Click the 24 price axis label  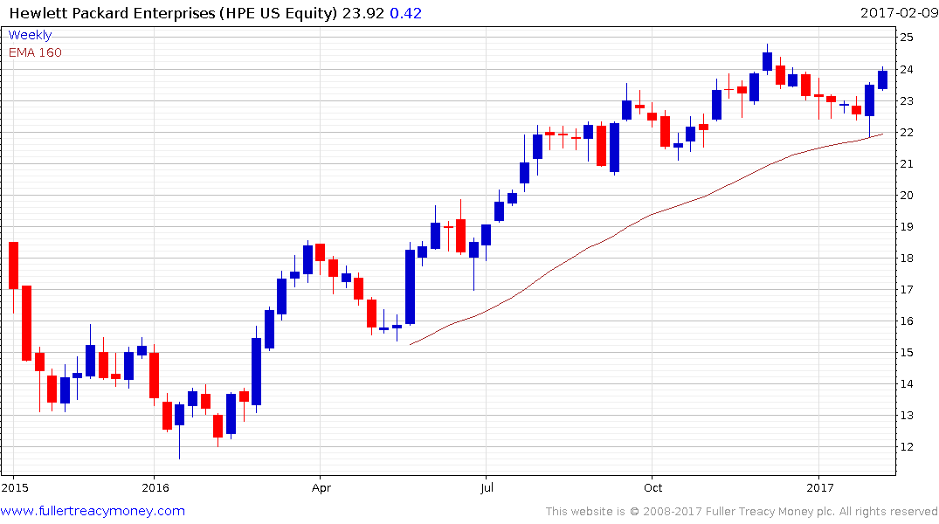[906, 70]
